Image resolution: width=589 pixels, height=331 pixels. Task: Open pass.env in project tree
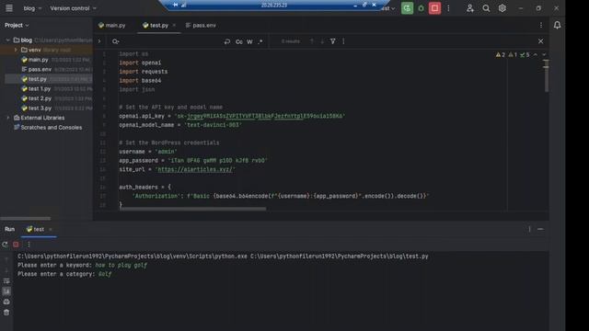(x=40, y=70)
